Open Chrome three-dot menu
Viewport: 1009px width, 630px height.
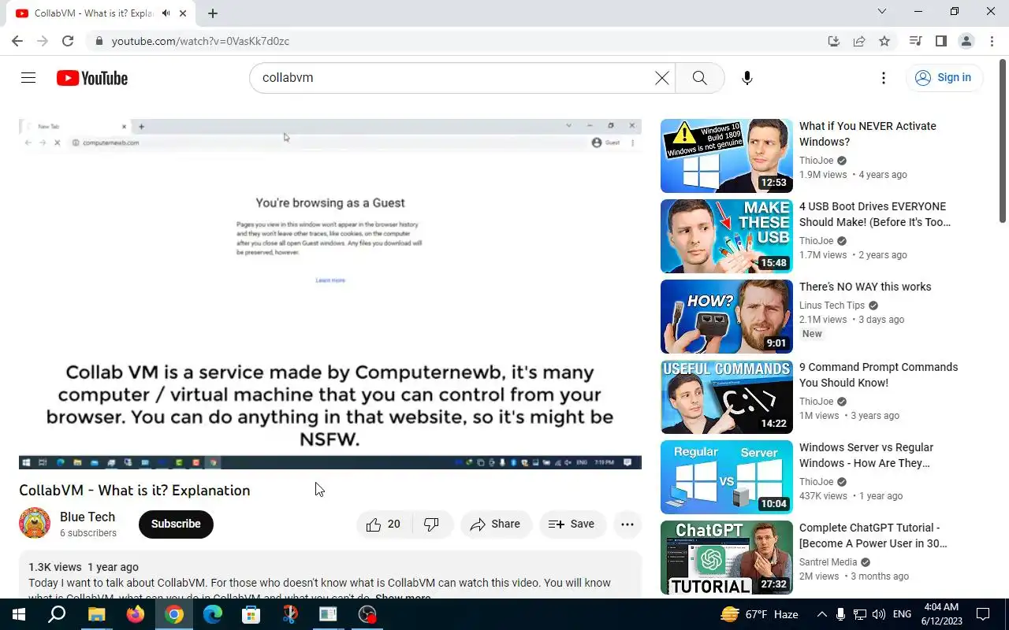pyautogui.click(x=992, y=41)
